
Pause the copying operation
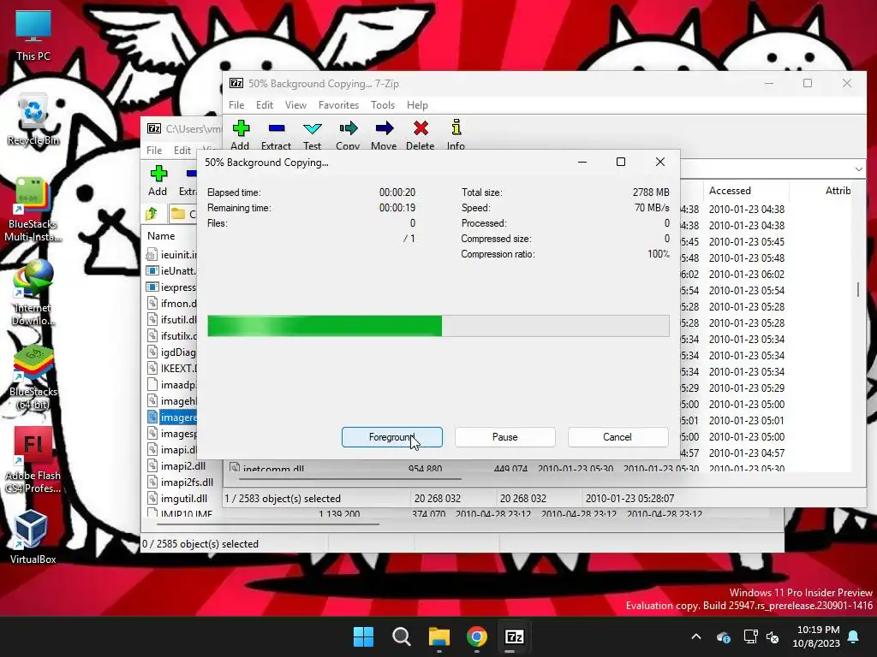[x=505, y=437]
